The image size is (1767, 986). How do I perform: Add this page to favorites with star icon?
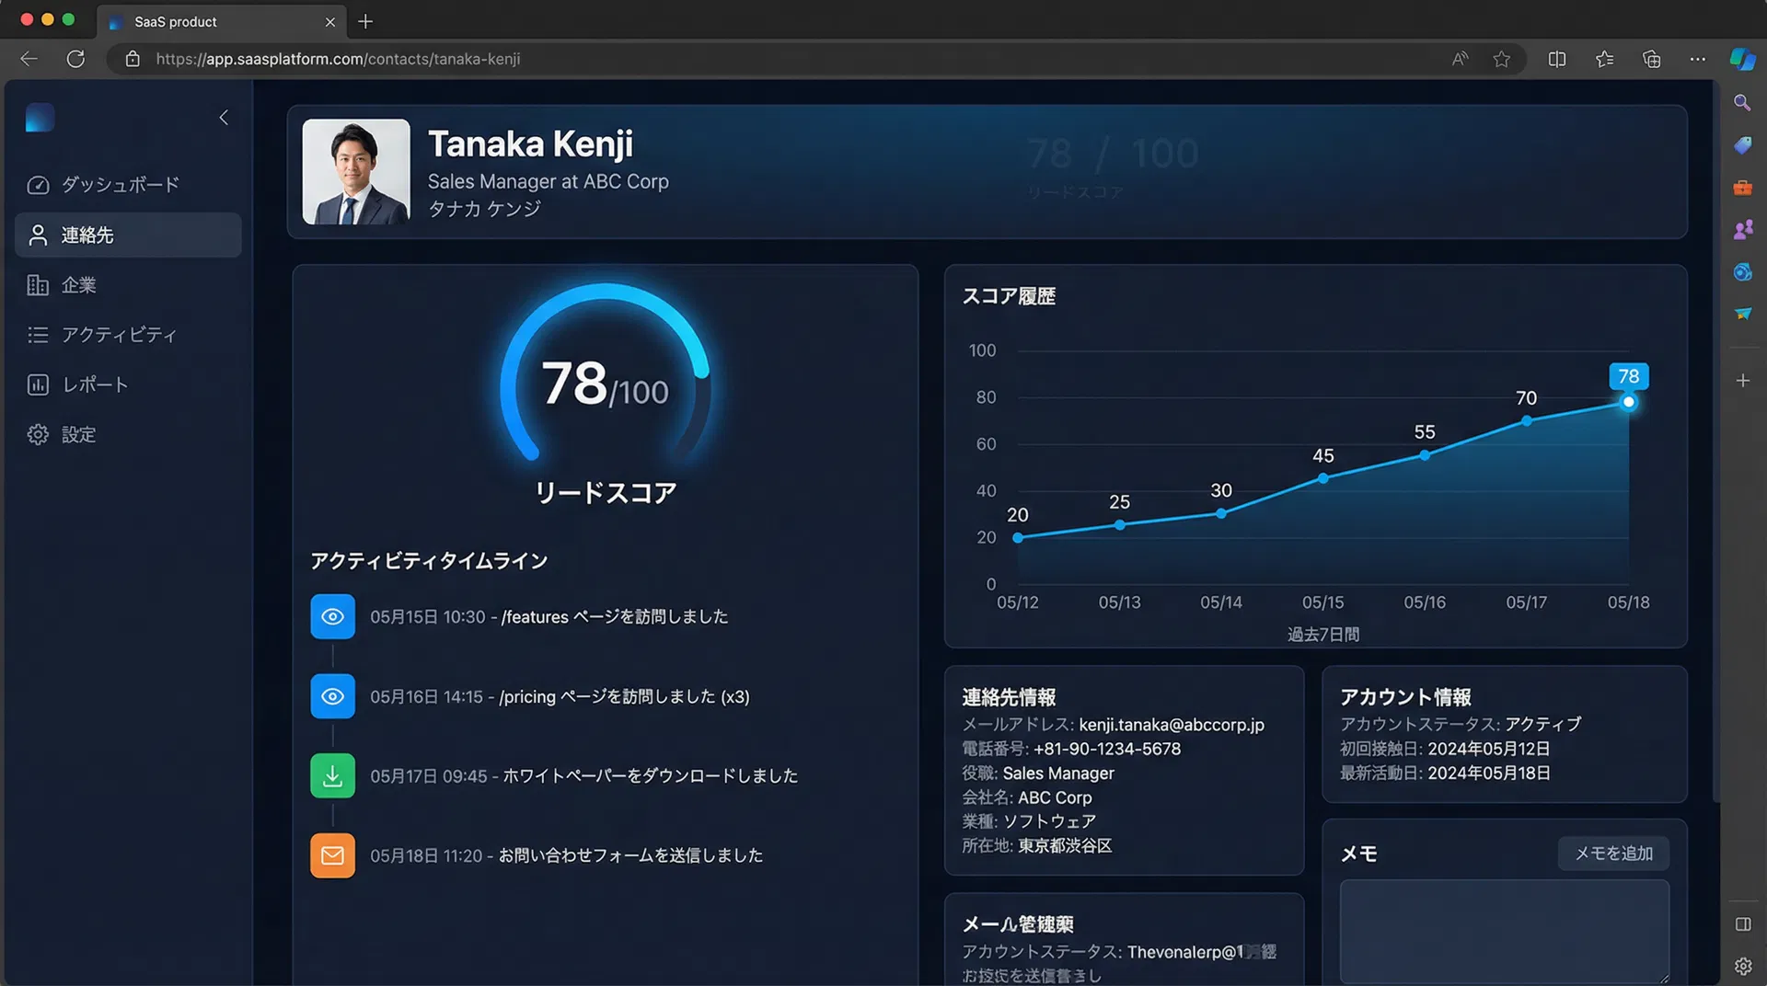point(1502,59)
